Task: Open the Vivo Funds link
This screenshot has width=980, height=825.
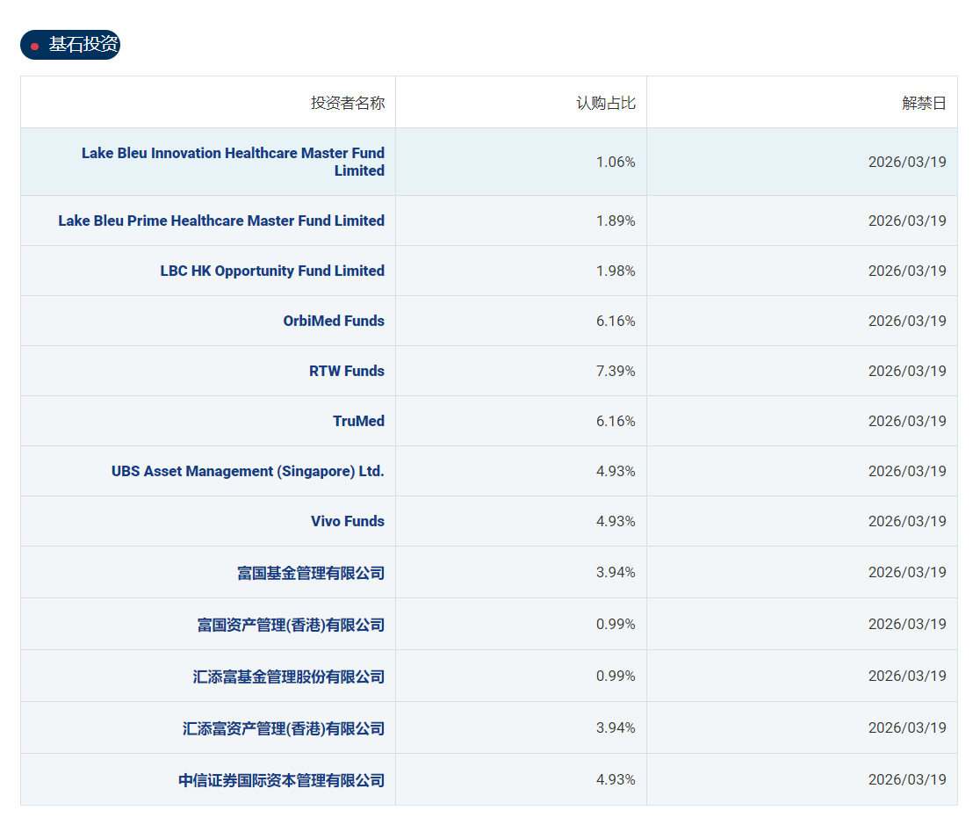Action: (x=348, y=521)
